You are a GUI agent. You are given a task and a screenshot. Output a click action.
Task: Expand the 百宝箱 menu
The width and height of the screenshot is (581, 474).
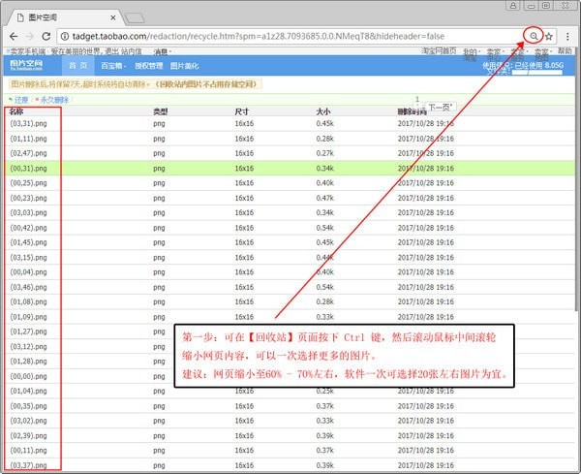pyautogui.click(x=113, y=66)
